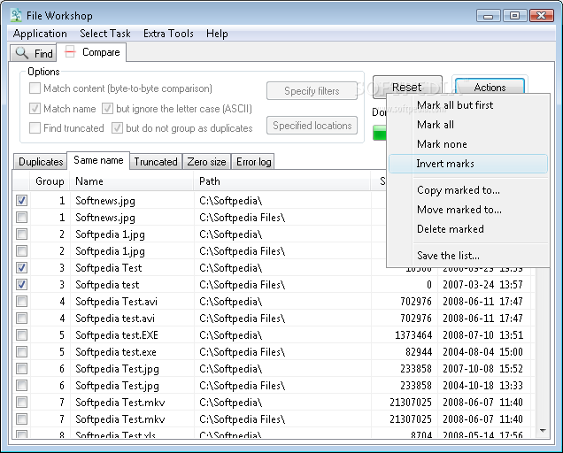This screenshot has width=563, height=453.
Task: Click the size value 82944
Action: click(419, 352)
